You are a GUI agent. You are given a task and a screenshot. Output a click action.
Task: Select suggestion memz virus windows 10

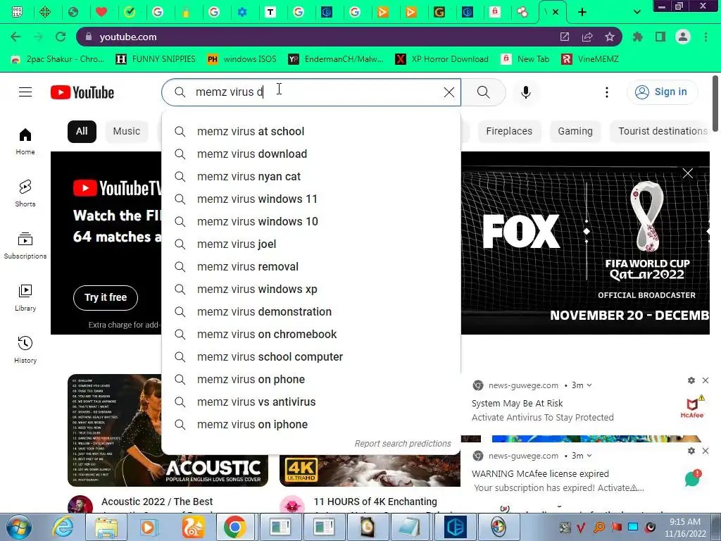(x=311, y=222)
